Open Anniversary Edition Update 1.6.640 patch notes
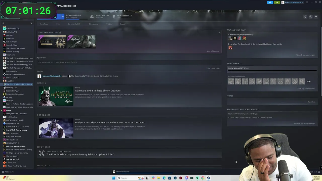Image resolution: width=322 pixels, height=181 pixels. coord(80,154)
